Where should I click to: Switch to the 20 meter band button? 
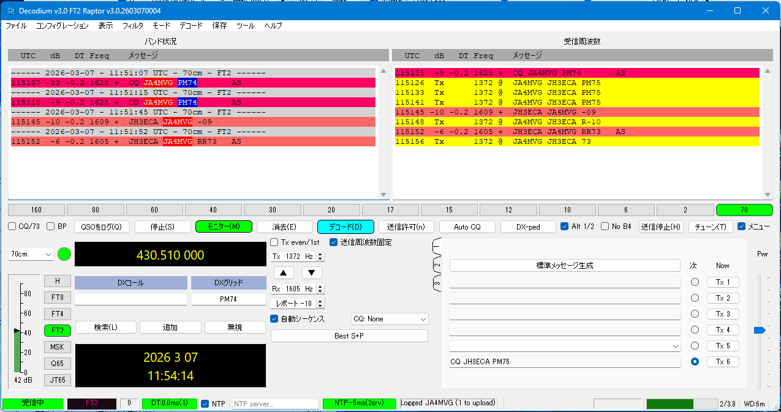331,210
